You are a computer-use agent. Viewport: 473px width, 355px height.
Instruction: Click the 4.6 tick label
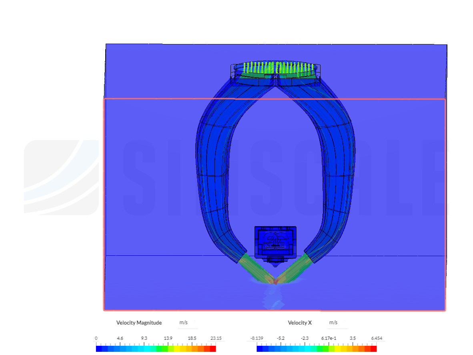tap(120, 338)
